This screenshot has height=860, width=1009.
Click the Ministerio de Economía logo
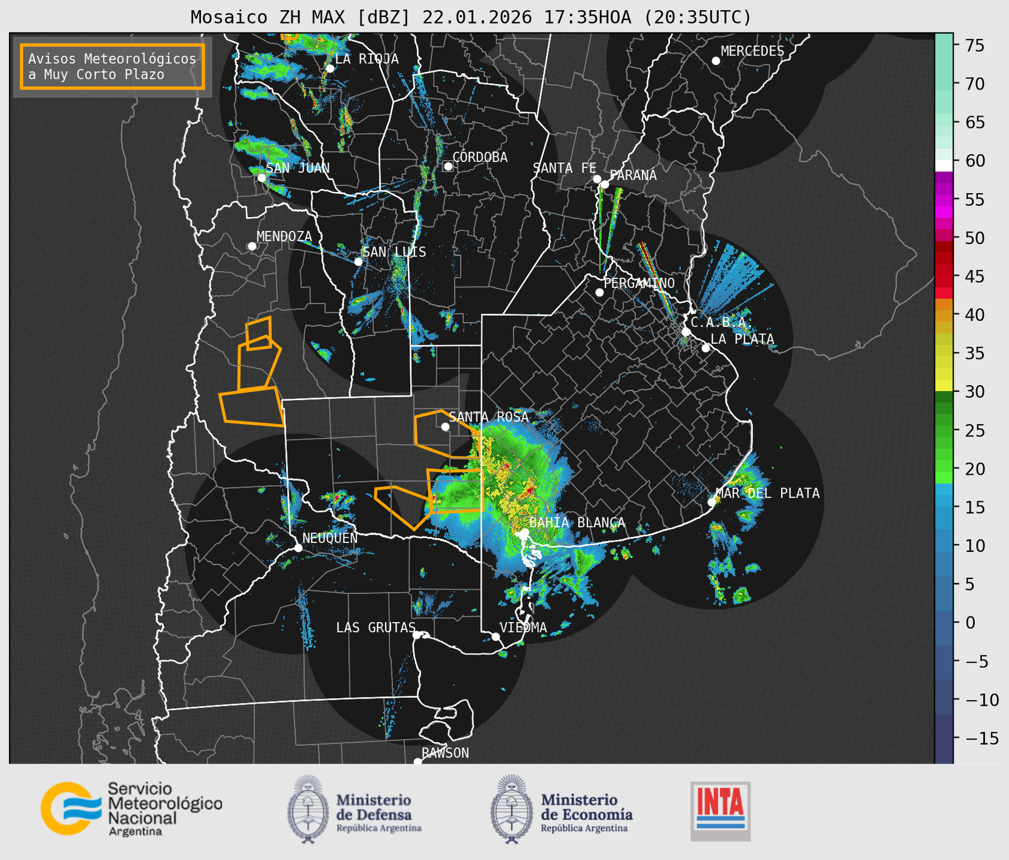(562, 809)
